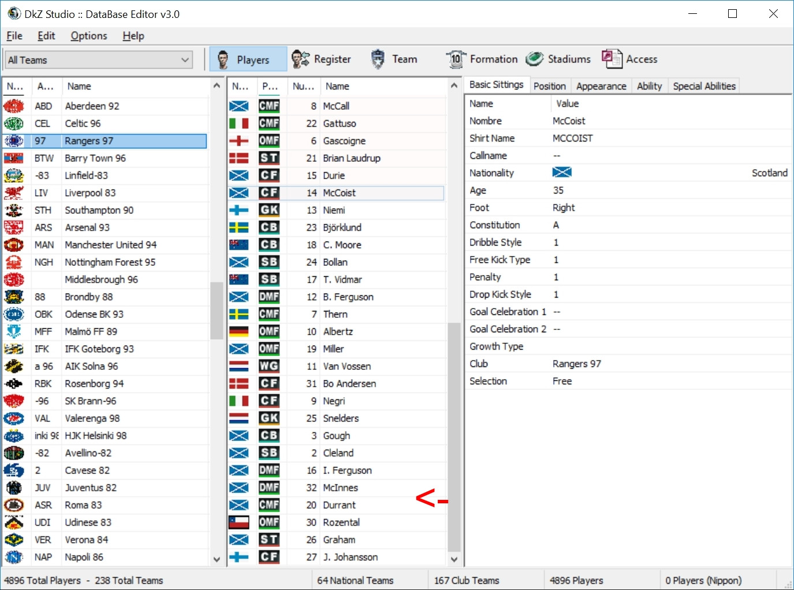
Task: Open the All Teams dropdown
Action: [x=98, y=60]
